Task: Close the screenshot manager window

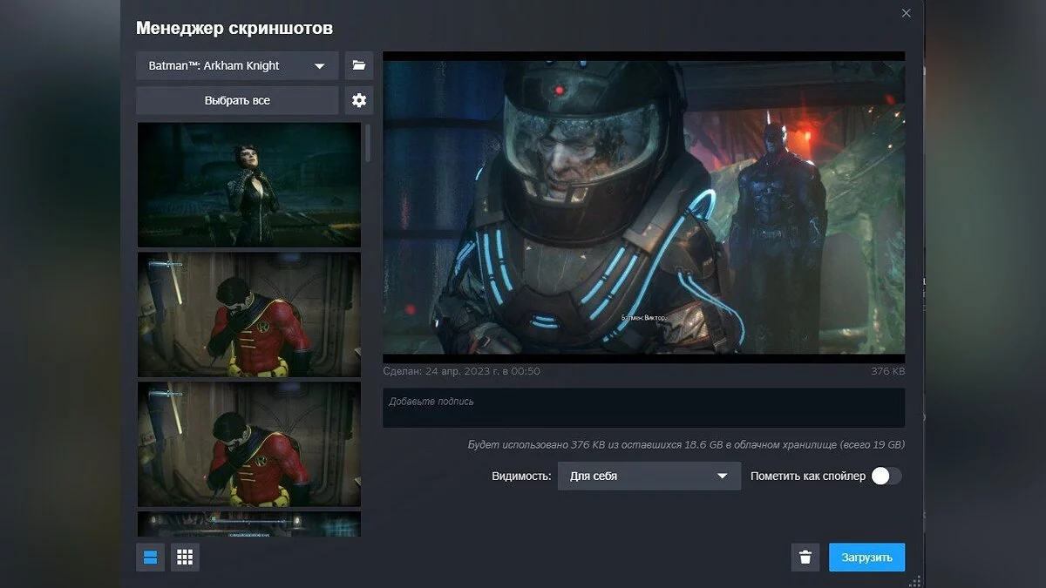Action: [907, 13]
